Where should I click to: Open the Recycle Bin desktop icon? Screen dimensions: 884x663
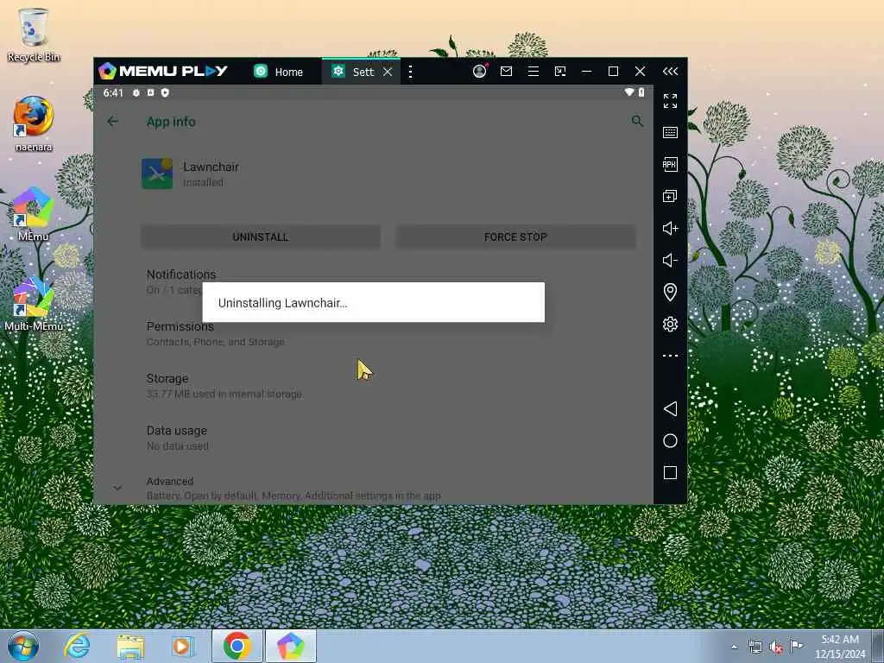pos(34,35)
